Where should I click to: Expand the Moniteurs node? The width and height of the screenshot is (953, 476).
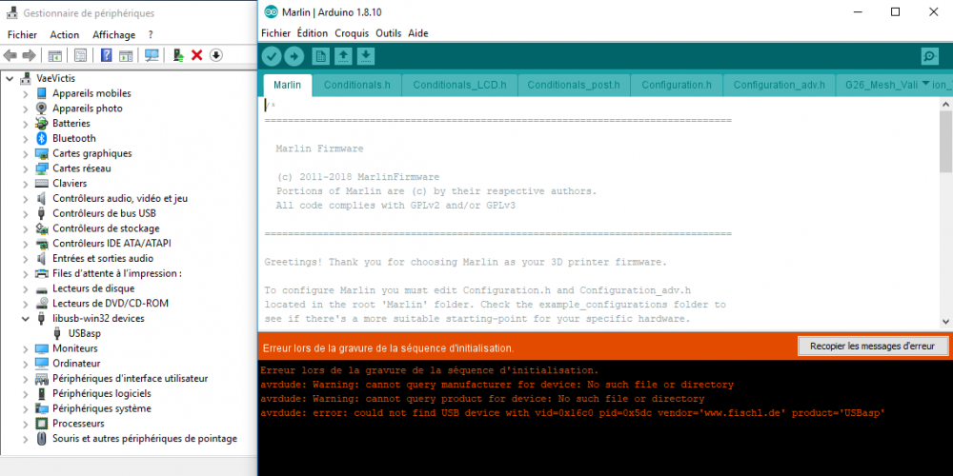click(25, 348)
